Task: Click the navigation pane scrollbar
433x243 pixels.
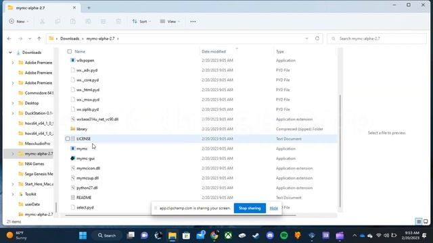Action: (x=56, y=207)
